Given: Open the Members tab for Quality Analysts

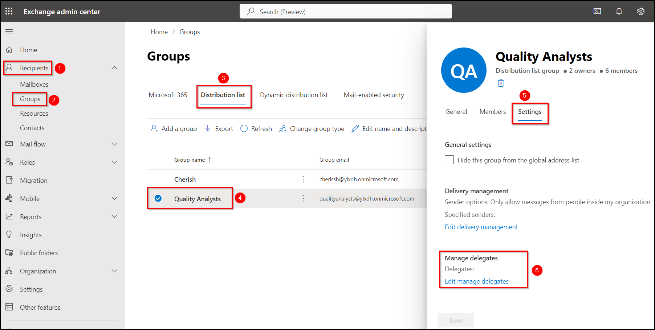Looking at the screenshot, I should pos(492,111).
